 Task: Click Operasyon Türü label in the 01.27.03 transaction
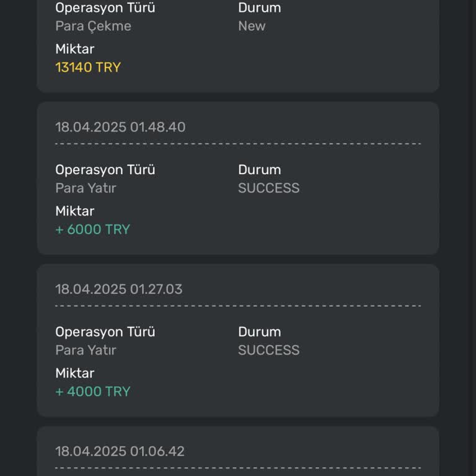tap(105, 332)
